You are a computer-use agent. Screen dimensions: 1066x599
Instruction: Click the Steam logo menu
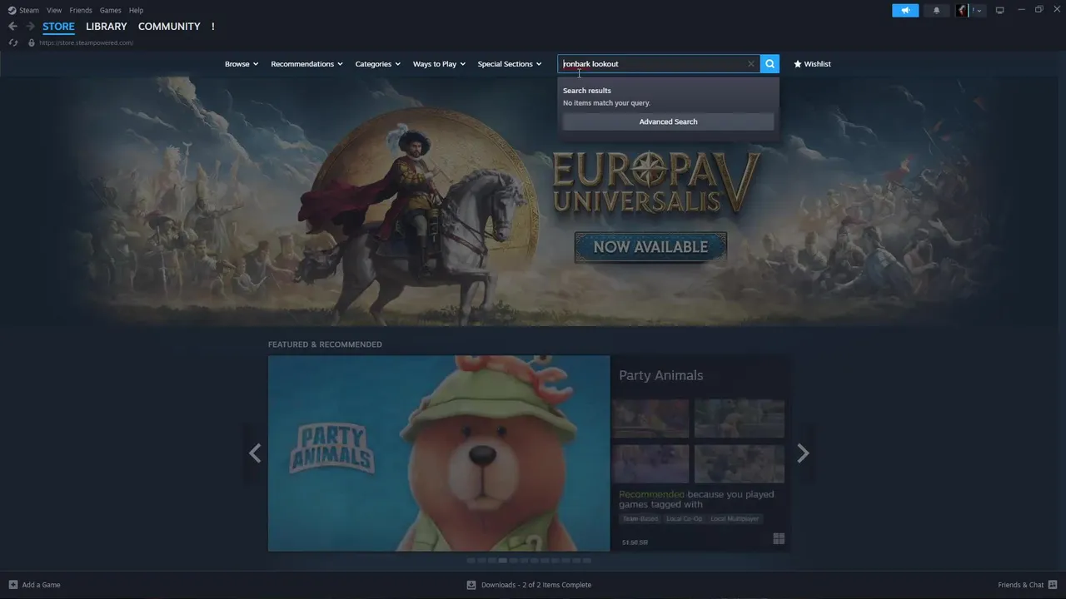(x=23, y=10)
